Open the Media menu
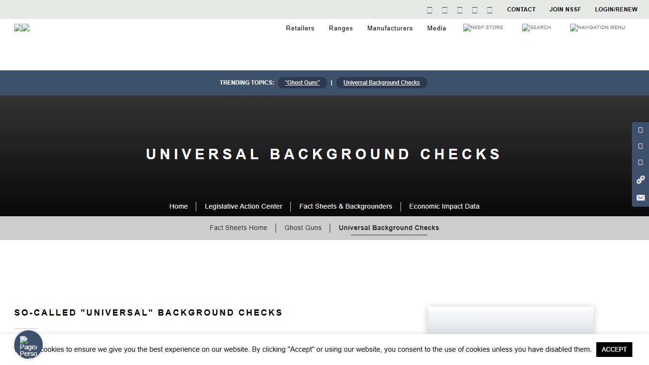The image size is (649, 365). pos(436,29)
